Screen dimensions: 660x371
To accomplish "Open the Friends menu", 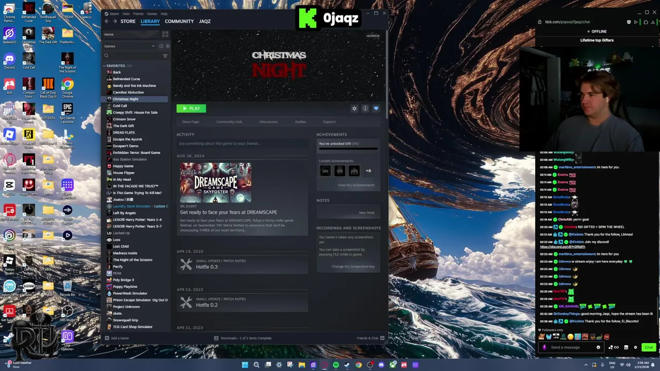I will [138, 14].
